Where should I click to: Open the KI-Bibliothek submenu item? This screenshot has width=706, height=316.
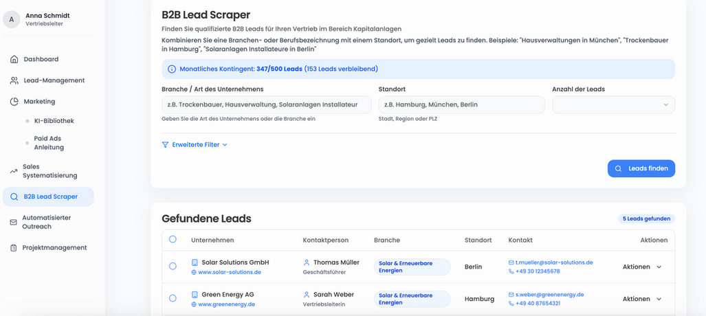pyautogui.click(x=54, y=121)
